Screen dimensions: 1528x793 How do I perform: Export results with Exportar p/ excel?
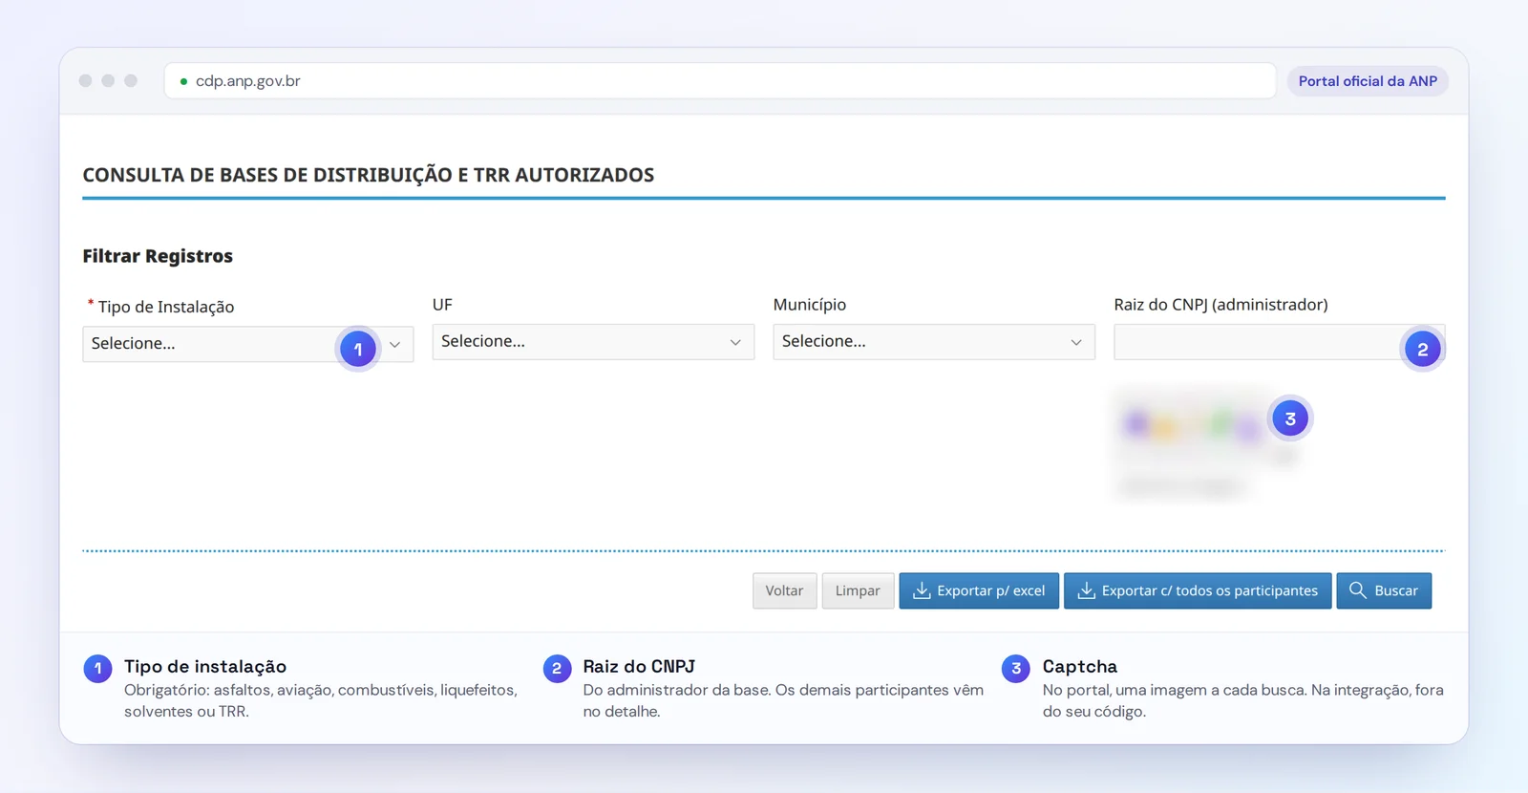pos(979,590)
